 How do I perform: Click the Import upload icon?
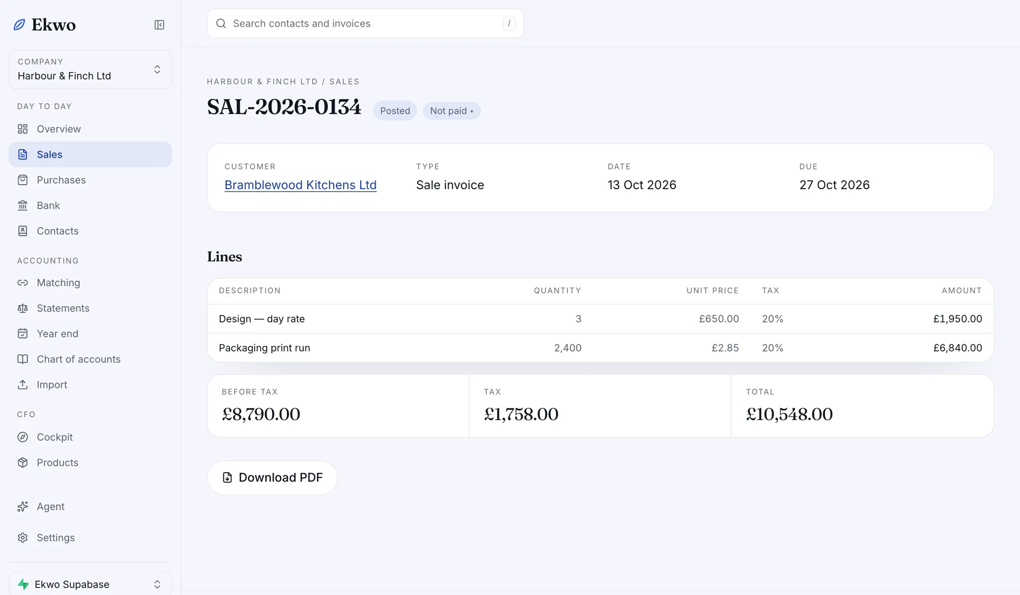[22, 385]
